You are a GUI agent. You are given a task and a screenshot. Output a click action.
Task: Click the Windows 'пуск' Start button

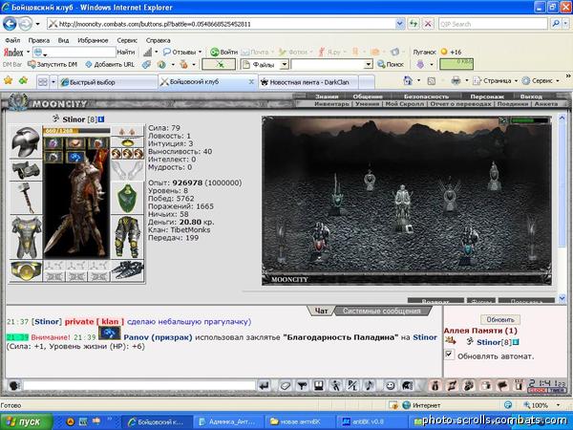pos(26,421)
